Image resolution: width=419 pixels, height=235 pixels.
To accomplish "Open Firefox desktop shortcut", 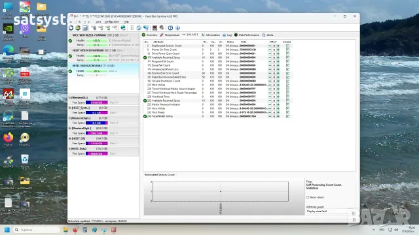I will point(9,139).
